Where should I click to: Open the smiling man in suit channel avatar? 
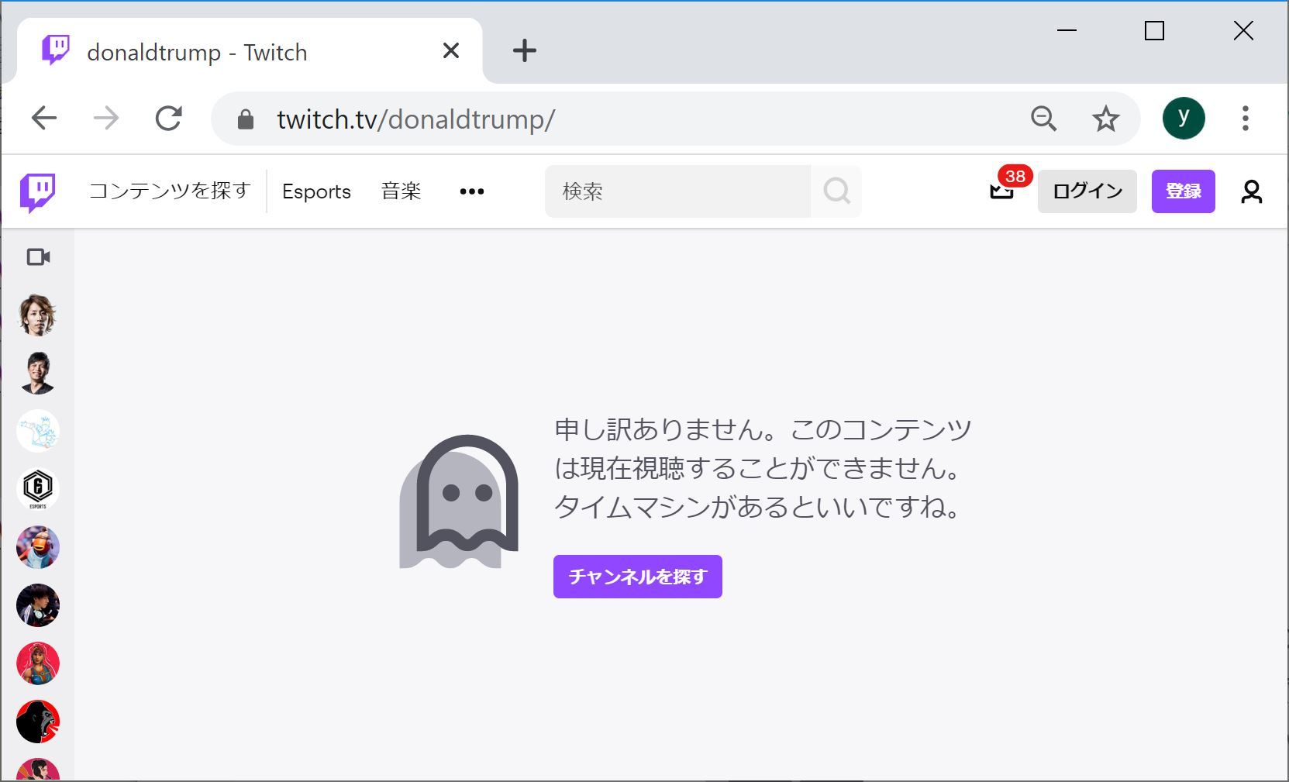pos(38,373)
